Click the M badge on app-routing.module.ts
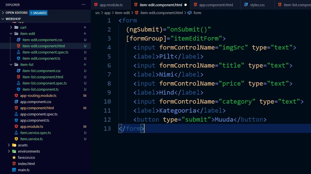The width and height of the screenshot is (311, 174). click(x=85, y=95)
